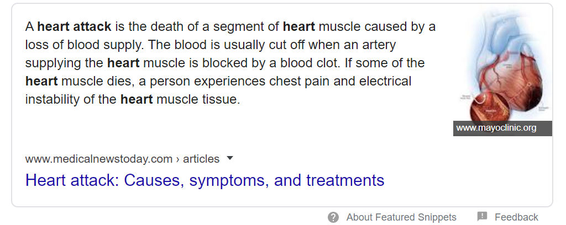Click the words muscle tissue ending the snippet

click(x=198, y=100)
